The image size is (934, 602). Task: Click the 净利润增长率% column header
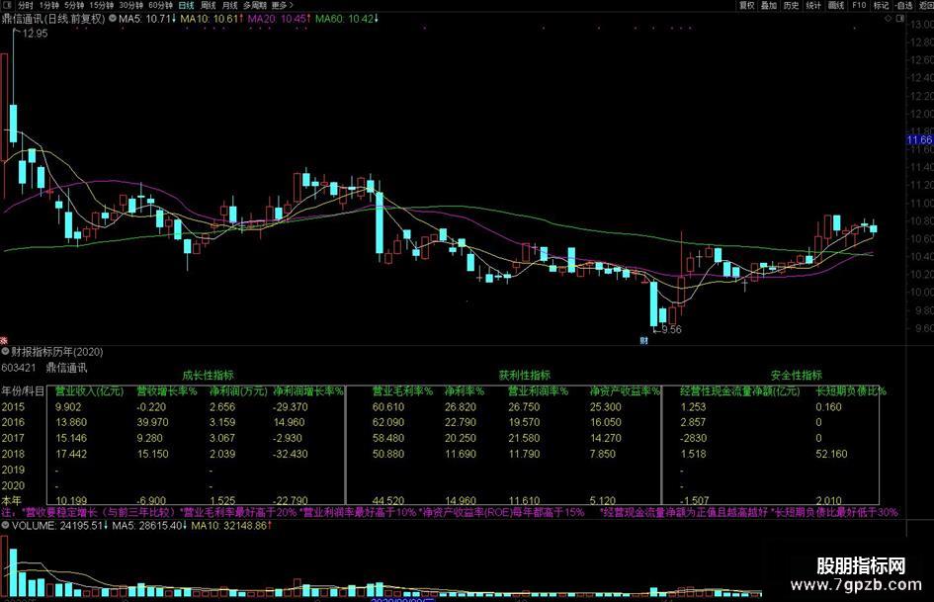point(308,391)
